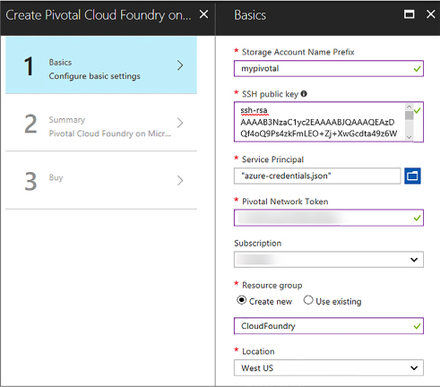This screenshot has width=440, height=387.
Task: Click the Pivotal Network Token field
Action: tap(329, 218)
